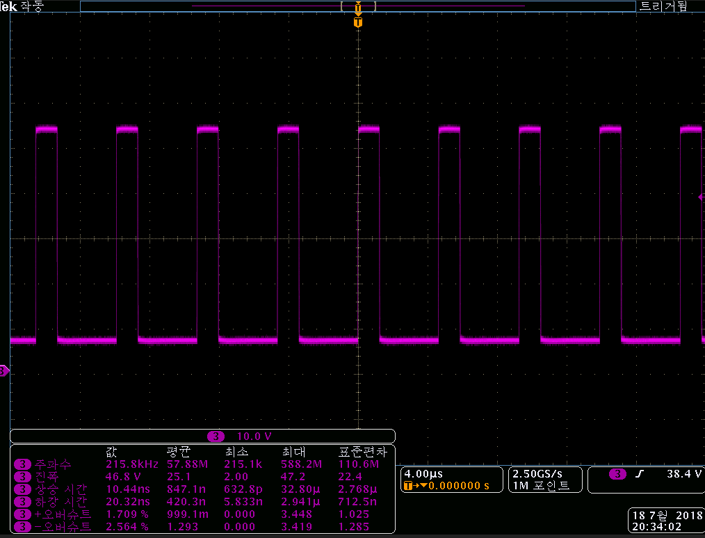Click channel 3 badge in +오버슈트 row
Screen dimensions: 705x538
coord(22,514)
